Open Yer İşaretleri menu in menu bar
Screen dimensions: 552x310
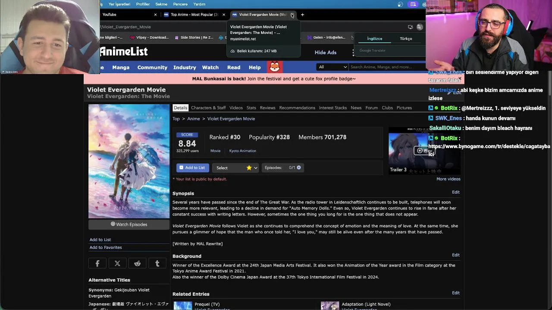click(119, 4)
